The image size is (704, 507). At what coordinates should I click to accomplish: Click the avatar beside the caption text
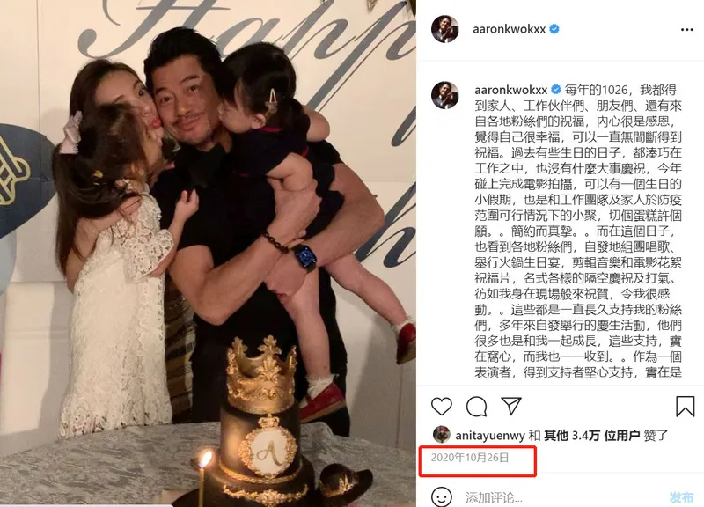pyautogui.click(x=444, y=95)
